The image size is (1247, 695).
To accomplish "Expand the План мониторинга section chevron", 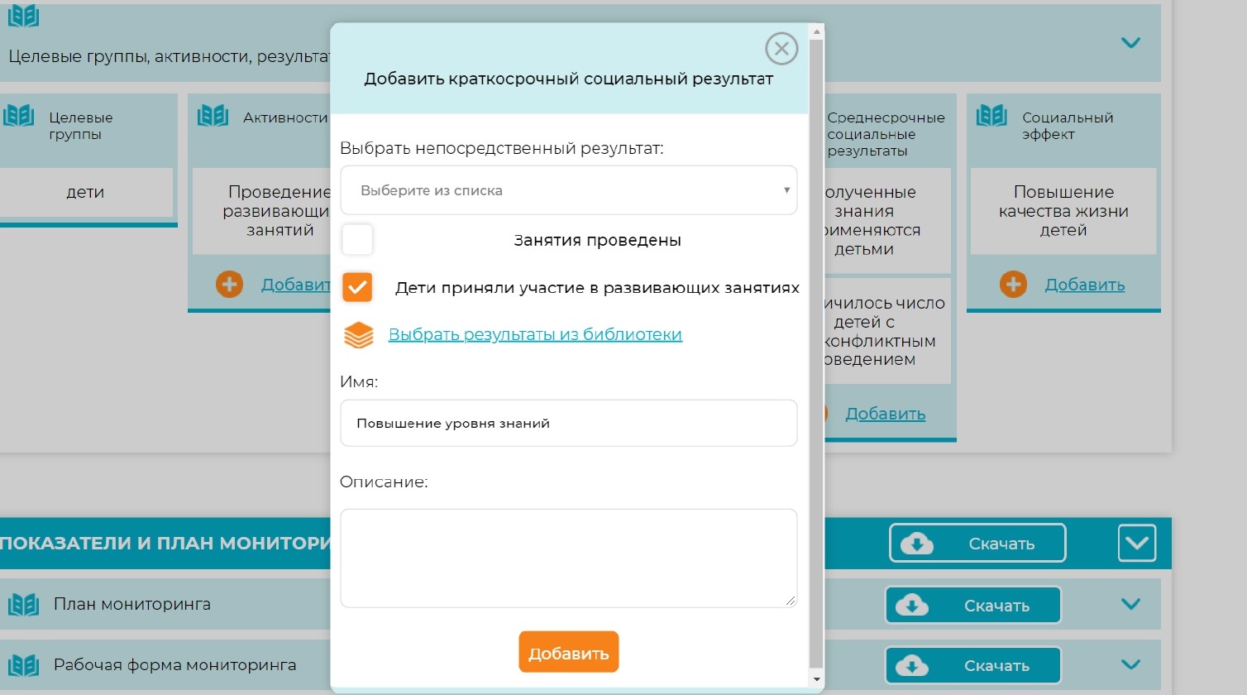I will click(x=1130, y=605).
